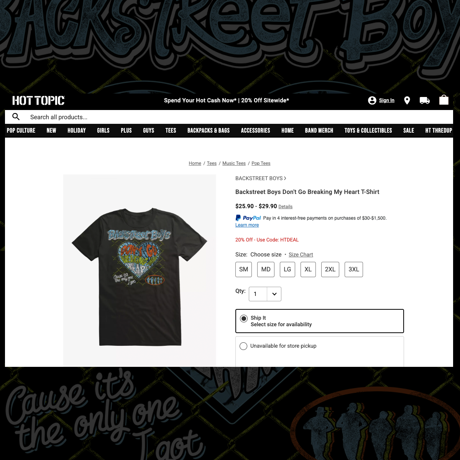Click the delivery truck icon
Viewport: 460px width, 460px height.
(425, 100)
